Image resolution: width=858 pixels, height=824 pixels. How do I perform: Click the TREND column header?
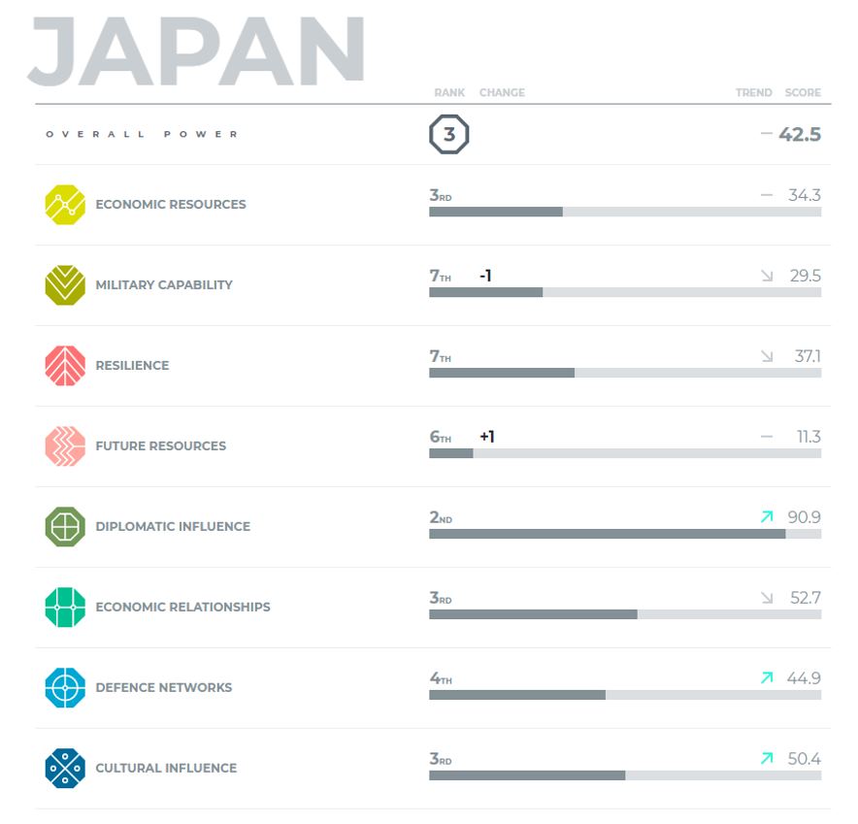(x=753, y=92)
